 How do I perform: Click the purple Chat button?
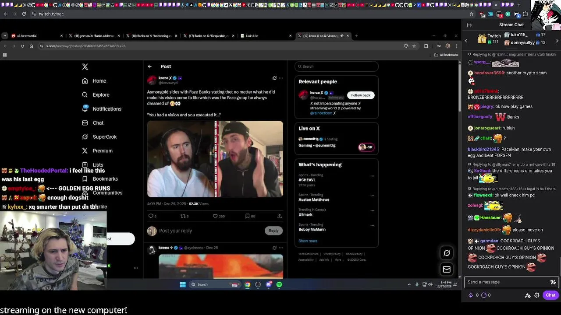tap(550, 295)
